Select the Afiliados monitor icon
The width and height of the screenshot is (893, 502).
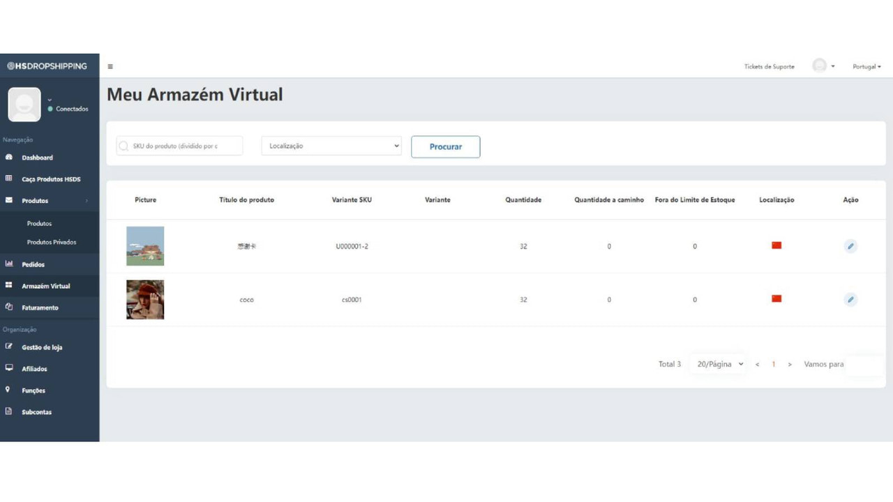click(9, 368)
